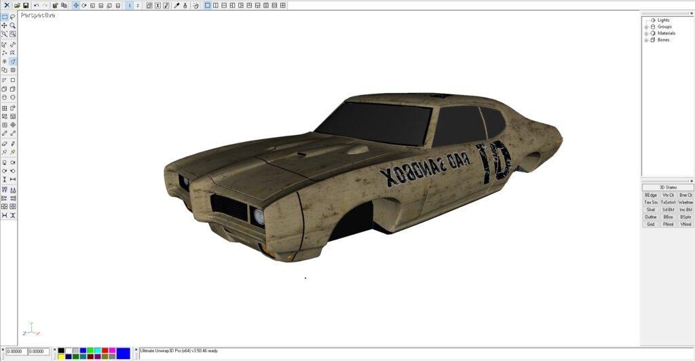Screen dimensions: 695x361
Task: Expand the Materials tree node
Action: pyautogui.click(x=646, y=33)
